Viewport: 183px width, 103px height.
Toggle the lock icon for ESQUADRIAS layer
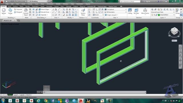(x=157, y=15)
